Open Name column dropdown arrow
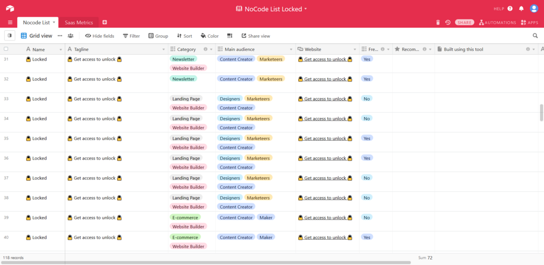Image resolution: width=544 pixels, height=265 pixels. click(61, 50)
